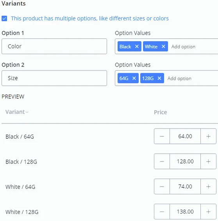Edit the 138.00 price field
The height and width of the screenshot is (221, 218).
point(185,212)
